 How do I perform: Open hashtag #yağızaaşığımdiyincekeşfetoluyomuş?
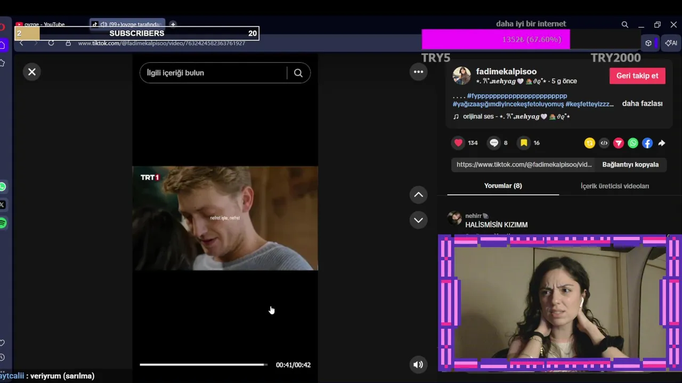(x=508, y=104)
